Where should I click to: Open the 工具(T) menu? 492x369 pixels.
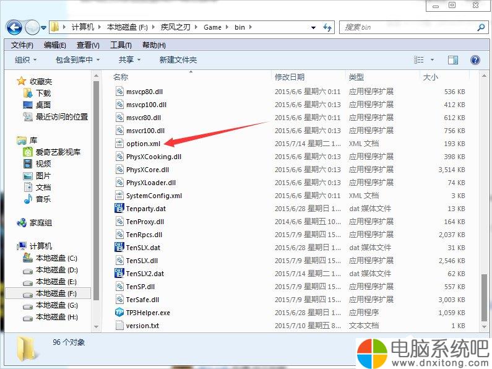click(x=121, y=45)
